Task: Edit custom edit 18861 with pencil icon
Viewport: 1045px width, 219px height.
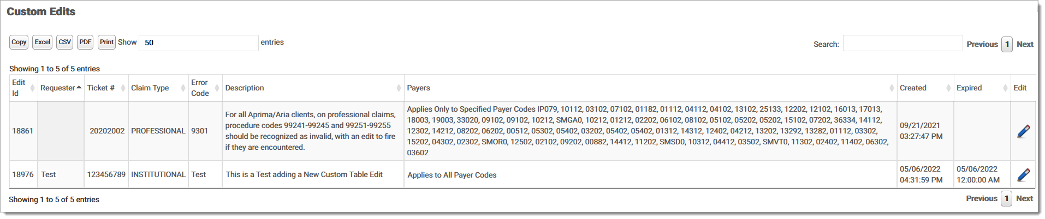Action: click(x=1023, y=131)
